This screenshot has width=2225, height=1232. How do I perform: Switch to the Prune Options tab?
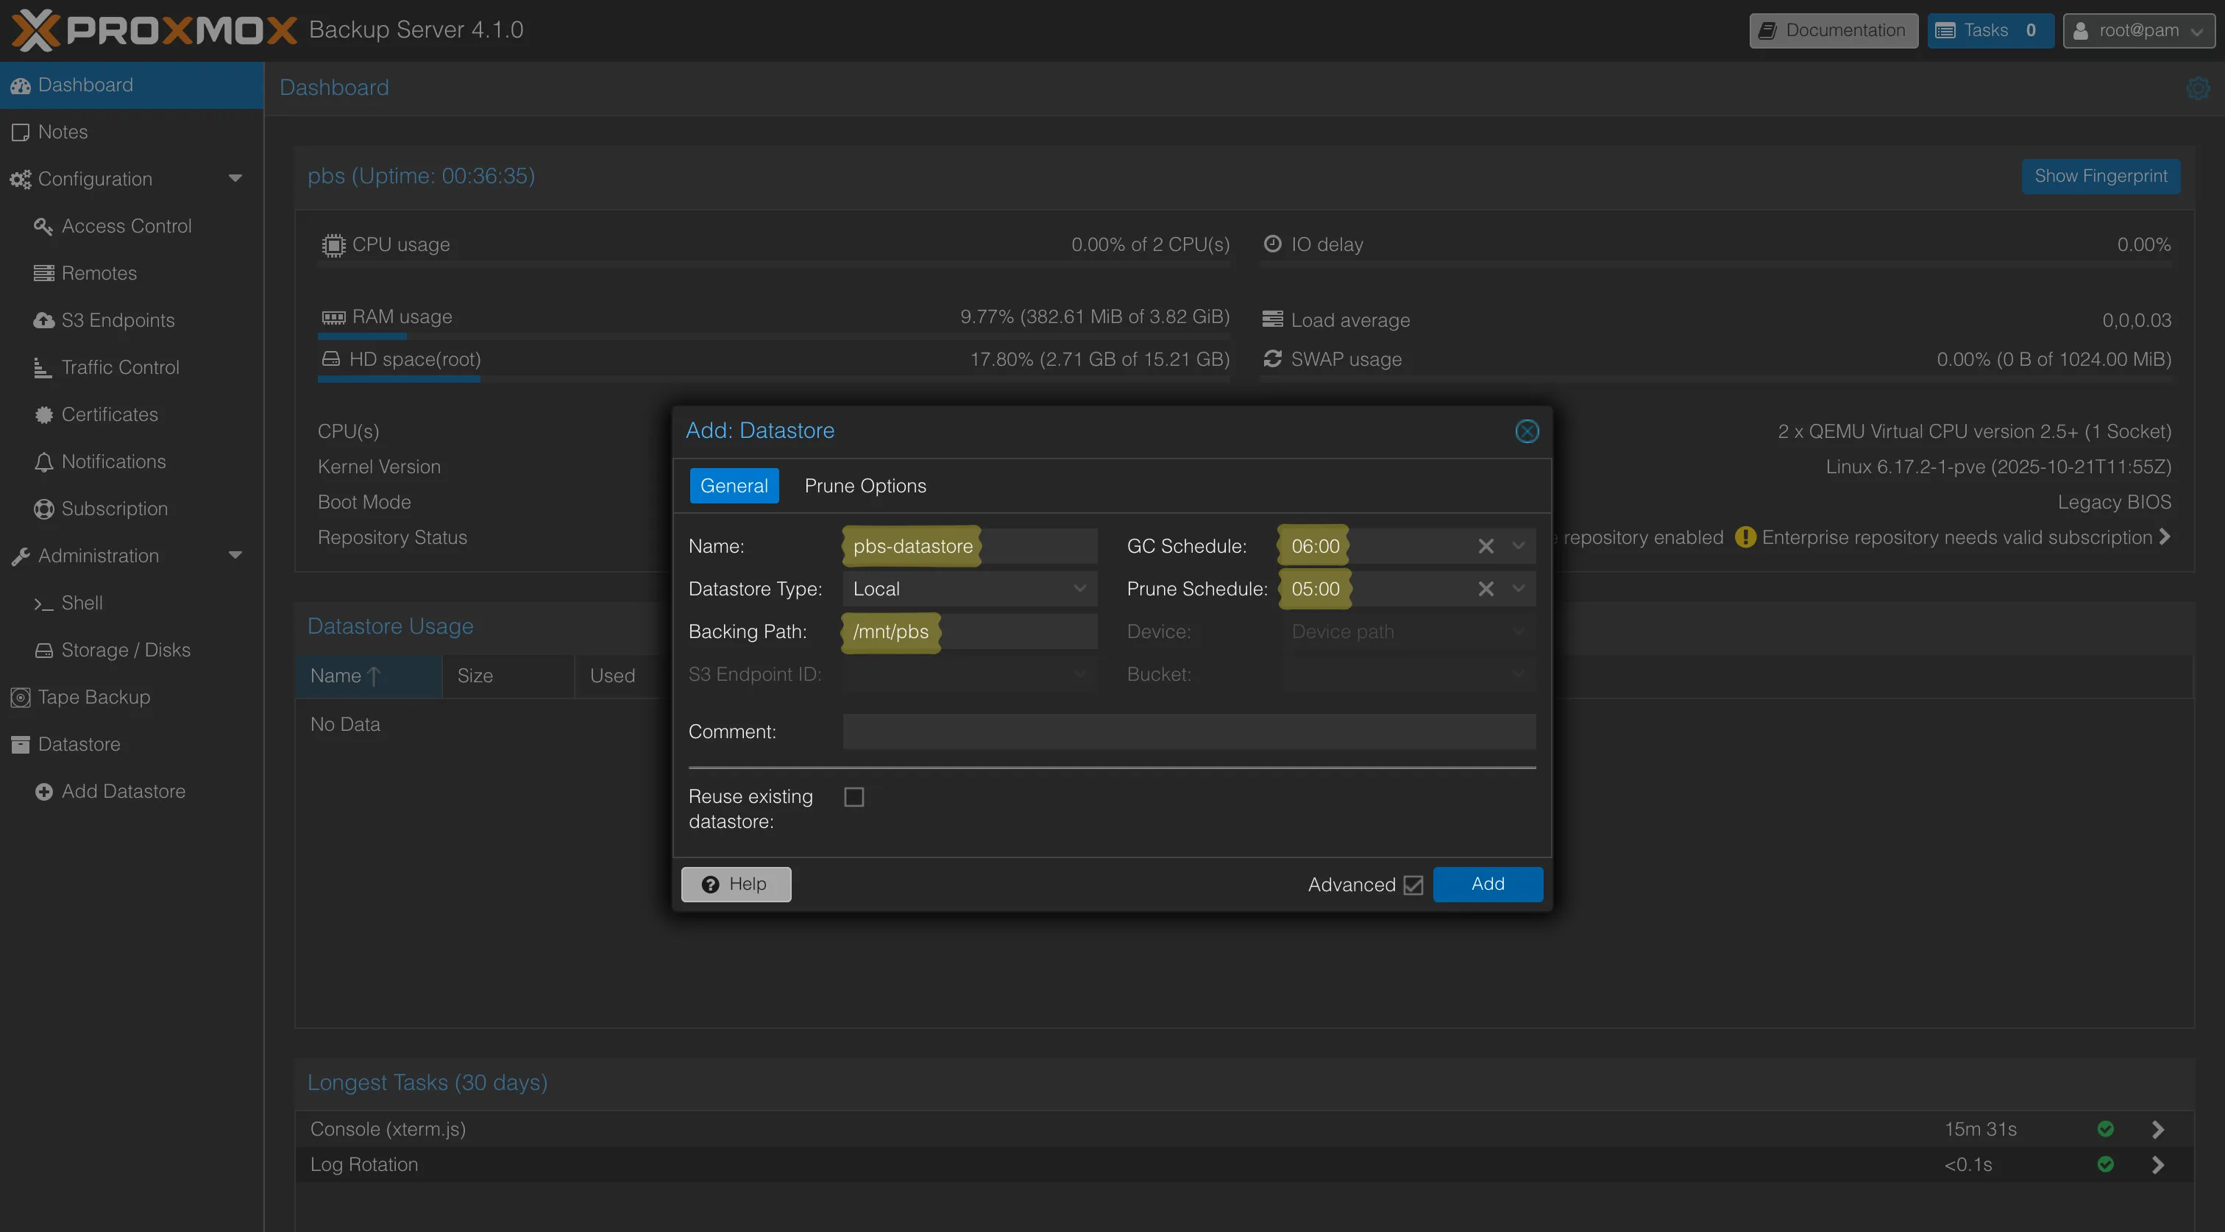865,486
